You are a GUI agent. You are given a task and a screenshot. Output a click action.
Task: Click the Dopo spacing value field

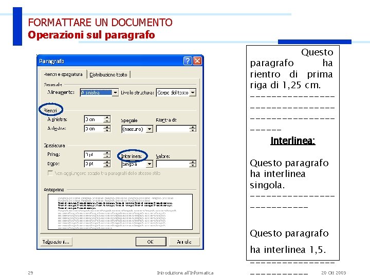94,164
